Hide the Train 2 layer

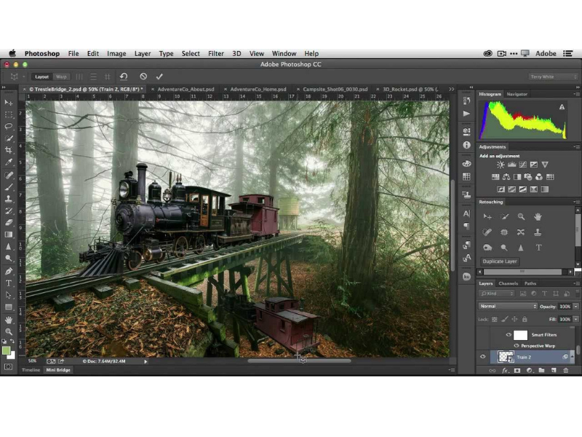click(482, 357)
